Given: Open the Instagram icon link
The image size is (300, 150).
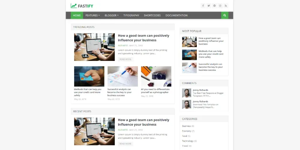Looking at the screenshot, I should coord(220,6).
